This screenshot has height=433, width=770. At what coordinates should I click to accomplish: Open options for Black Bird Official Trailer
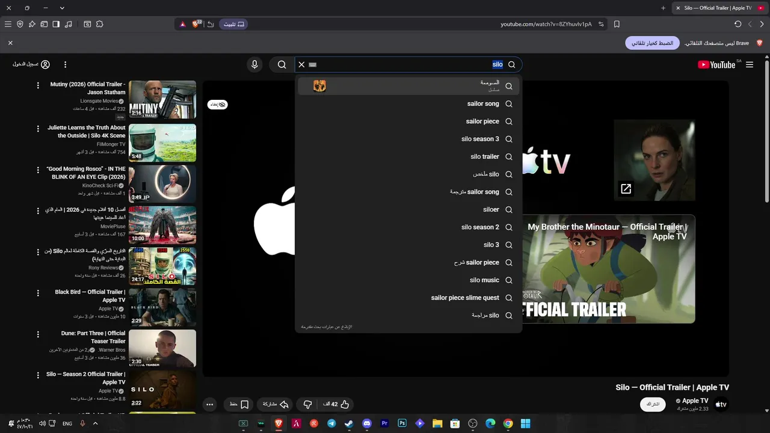38,293
